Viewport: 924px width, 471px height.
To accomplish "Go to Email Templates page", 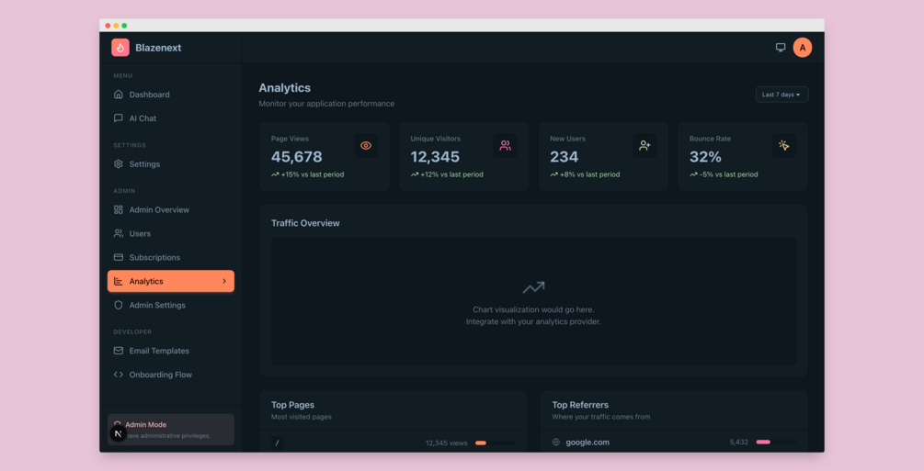I will click(x=171, y=351).
